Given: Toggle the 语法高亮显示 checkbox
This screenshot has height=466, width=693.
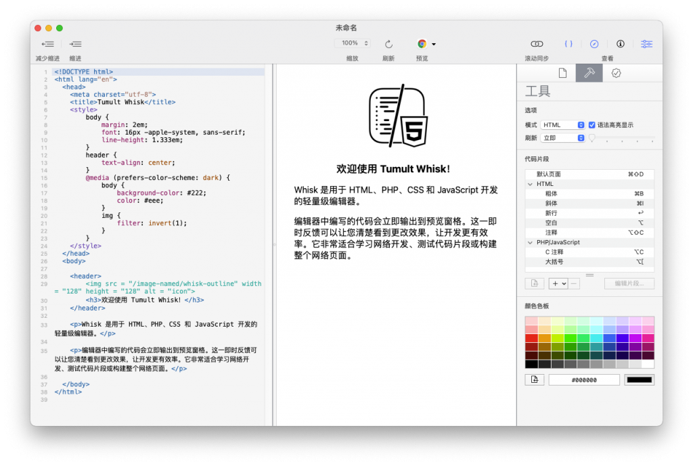Looking at the screenshot, I should point(591,125).
